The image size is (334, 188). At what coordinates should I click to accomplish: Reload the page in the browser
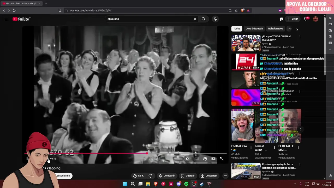(x=14, y=10)
